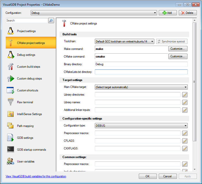Screen dimensions: 202x184
Task: Edit Additional linker inputs with pencil icon
Action: pos(185,110)
